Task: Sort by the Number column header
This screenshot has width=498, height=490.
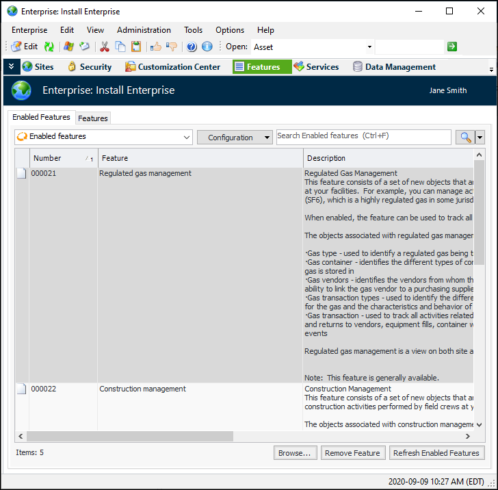Action: 64,158
